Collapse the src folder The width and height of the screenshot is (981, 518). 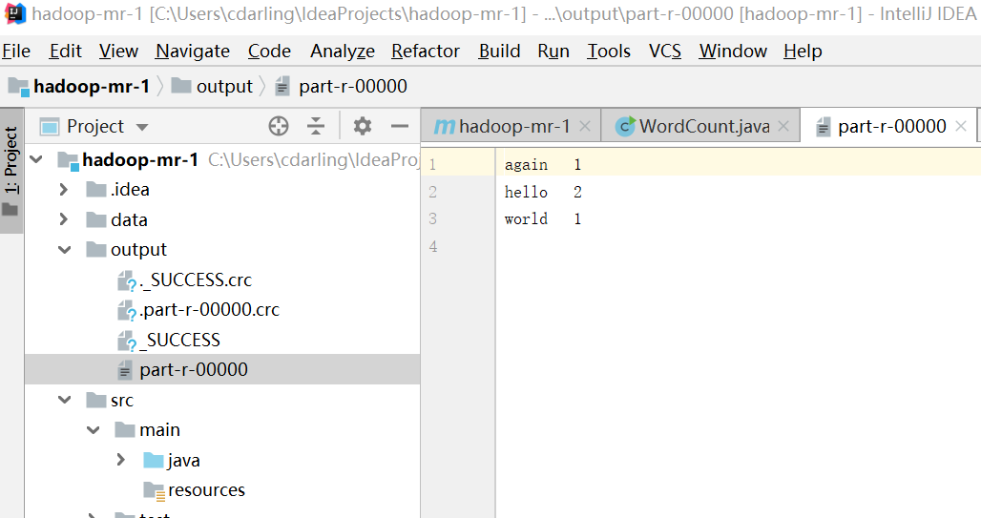tap(65, 399)
